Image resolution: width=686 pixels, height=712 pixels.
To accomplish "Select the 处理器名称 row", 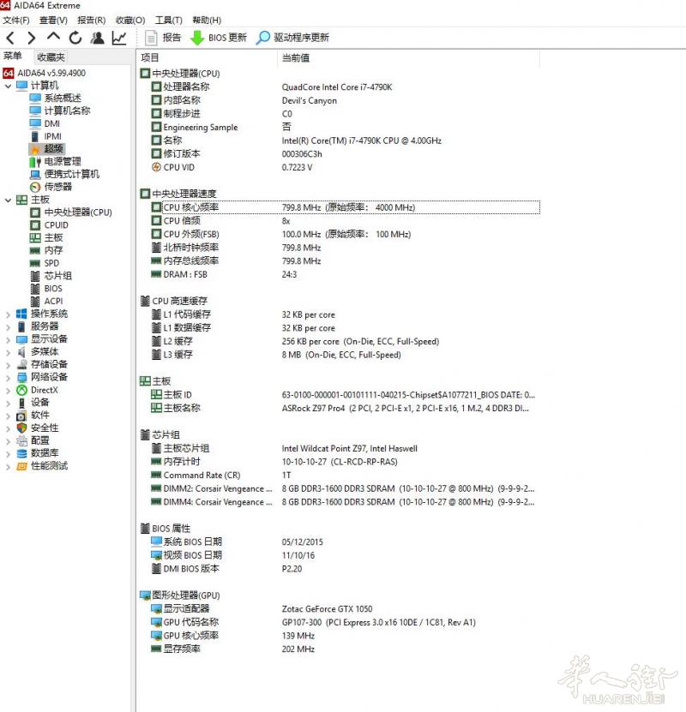I will coord(345,87).
